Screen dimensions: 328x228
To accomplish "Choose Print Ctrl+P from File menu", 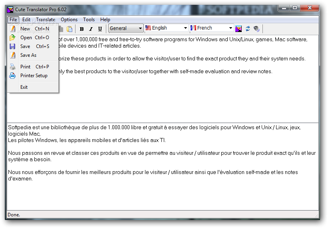I will [x=33, y=67].
